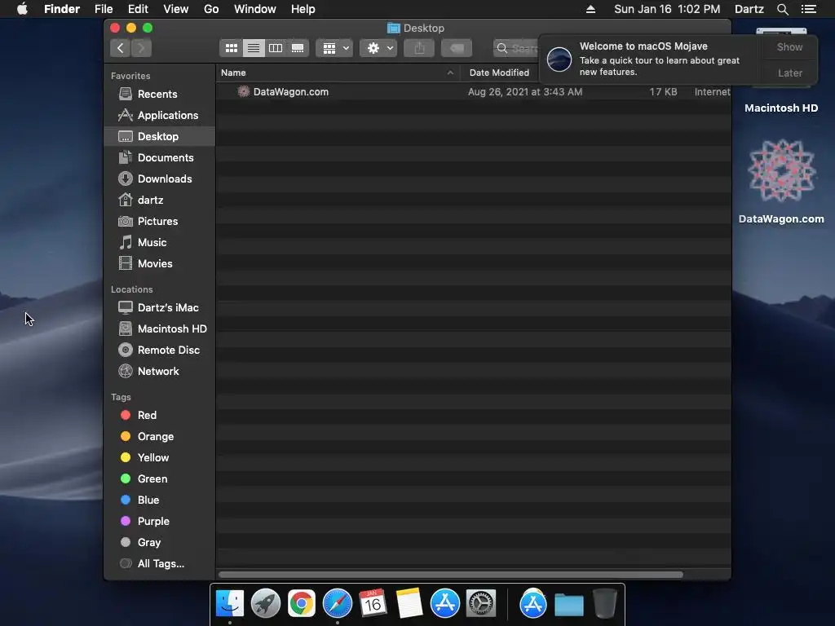
Task: Switch Finder to icon view
Action: click(231, 48)
